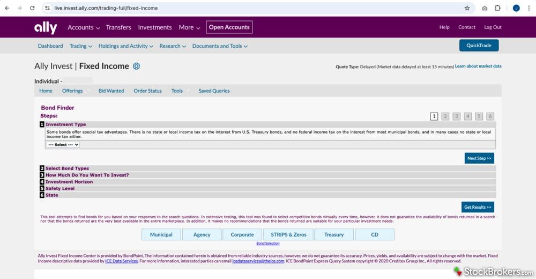Open the Research dropdown menu

coord(172,46)
